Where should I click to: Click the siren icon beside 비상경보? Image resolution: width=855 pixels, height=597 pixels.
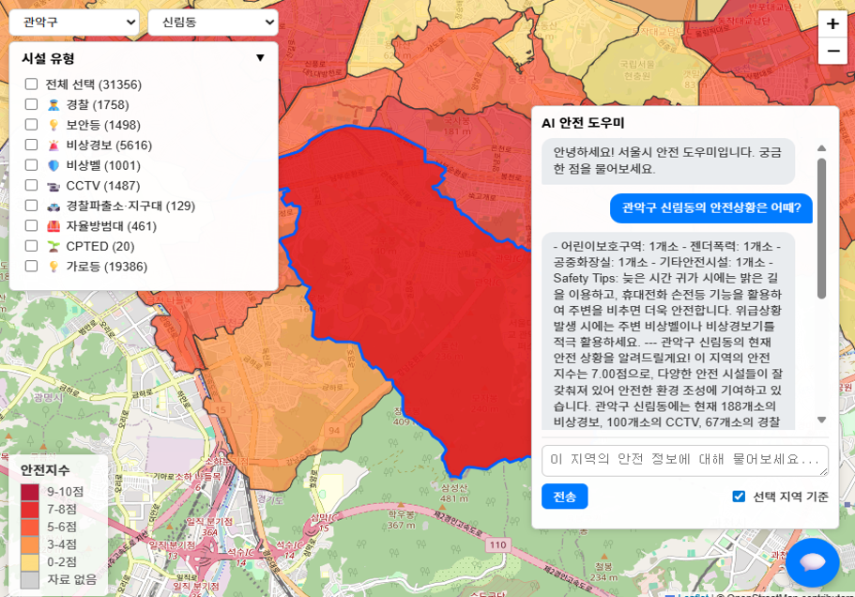53,145
